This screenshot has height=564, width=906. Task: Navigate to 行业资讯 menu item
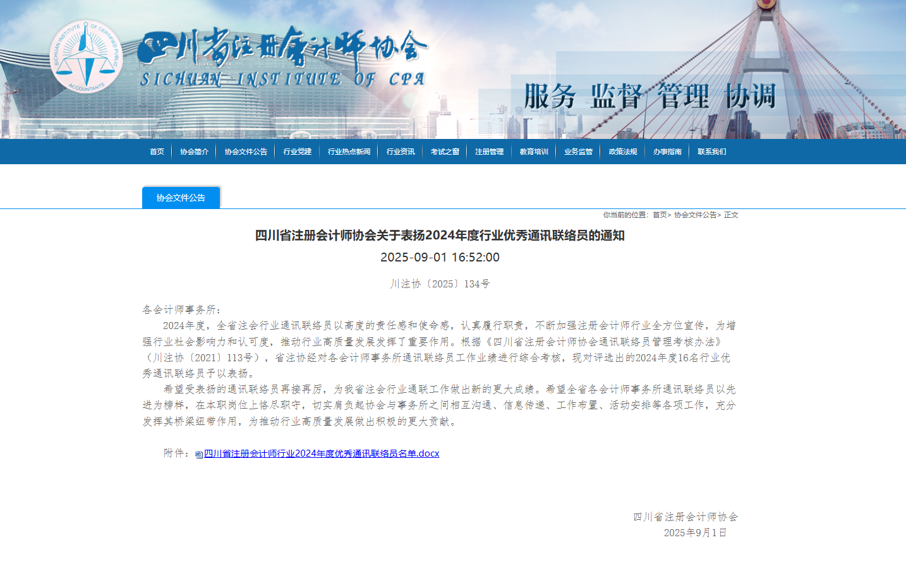click(x=401, y=152)
